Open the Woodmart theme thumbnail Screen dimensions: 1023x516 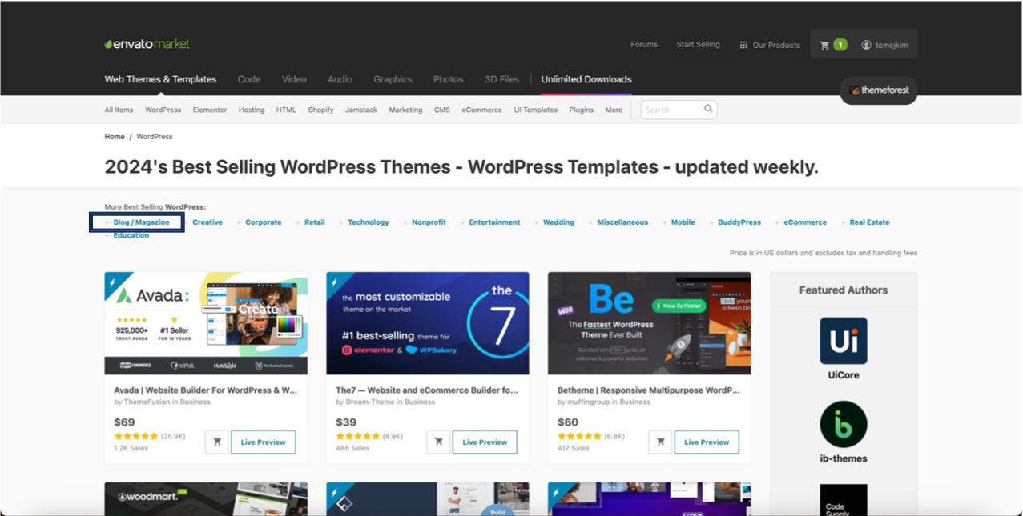click(206, 499)
